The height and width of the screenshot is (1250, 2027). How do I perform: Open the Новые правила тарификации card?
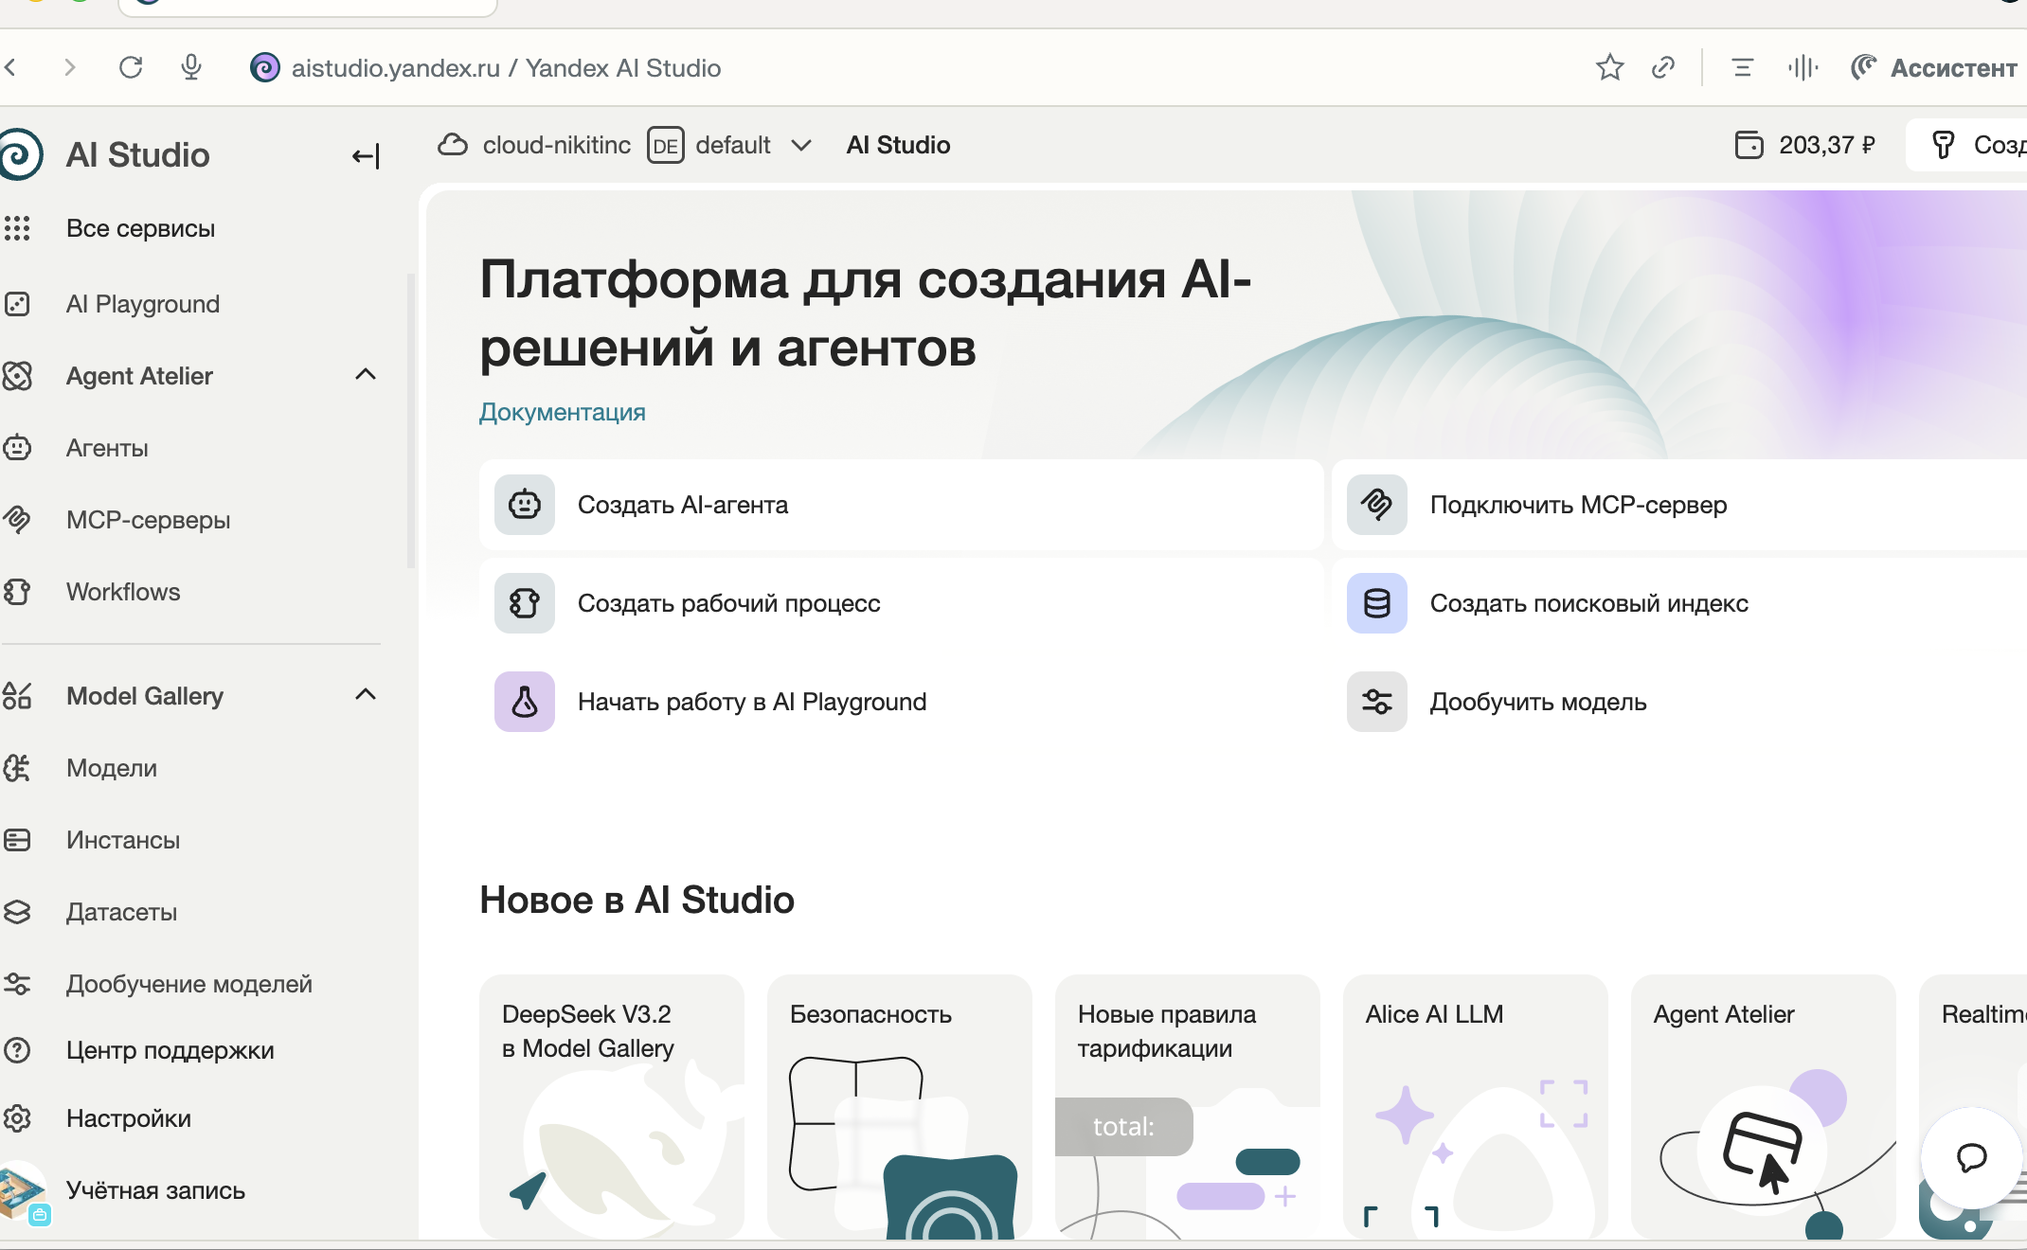point(1188,1106)
